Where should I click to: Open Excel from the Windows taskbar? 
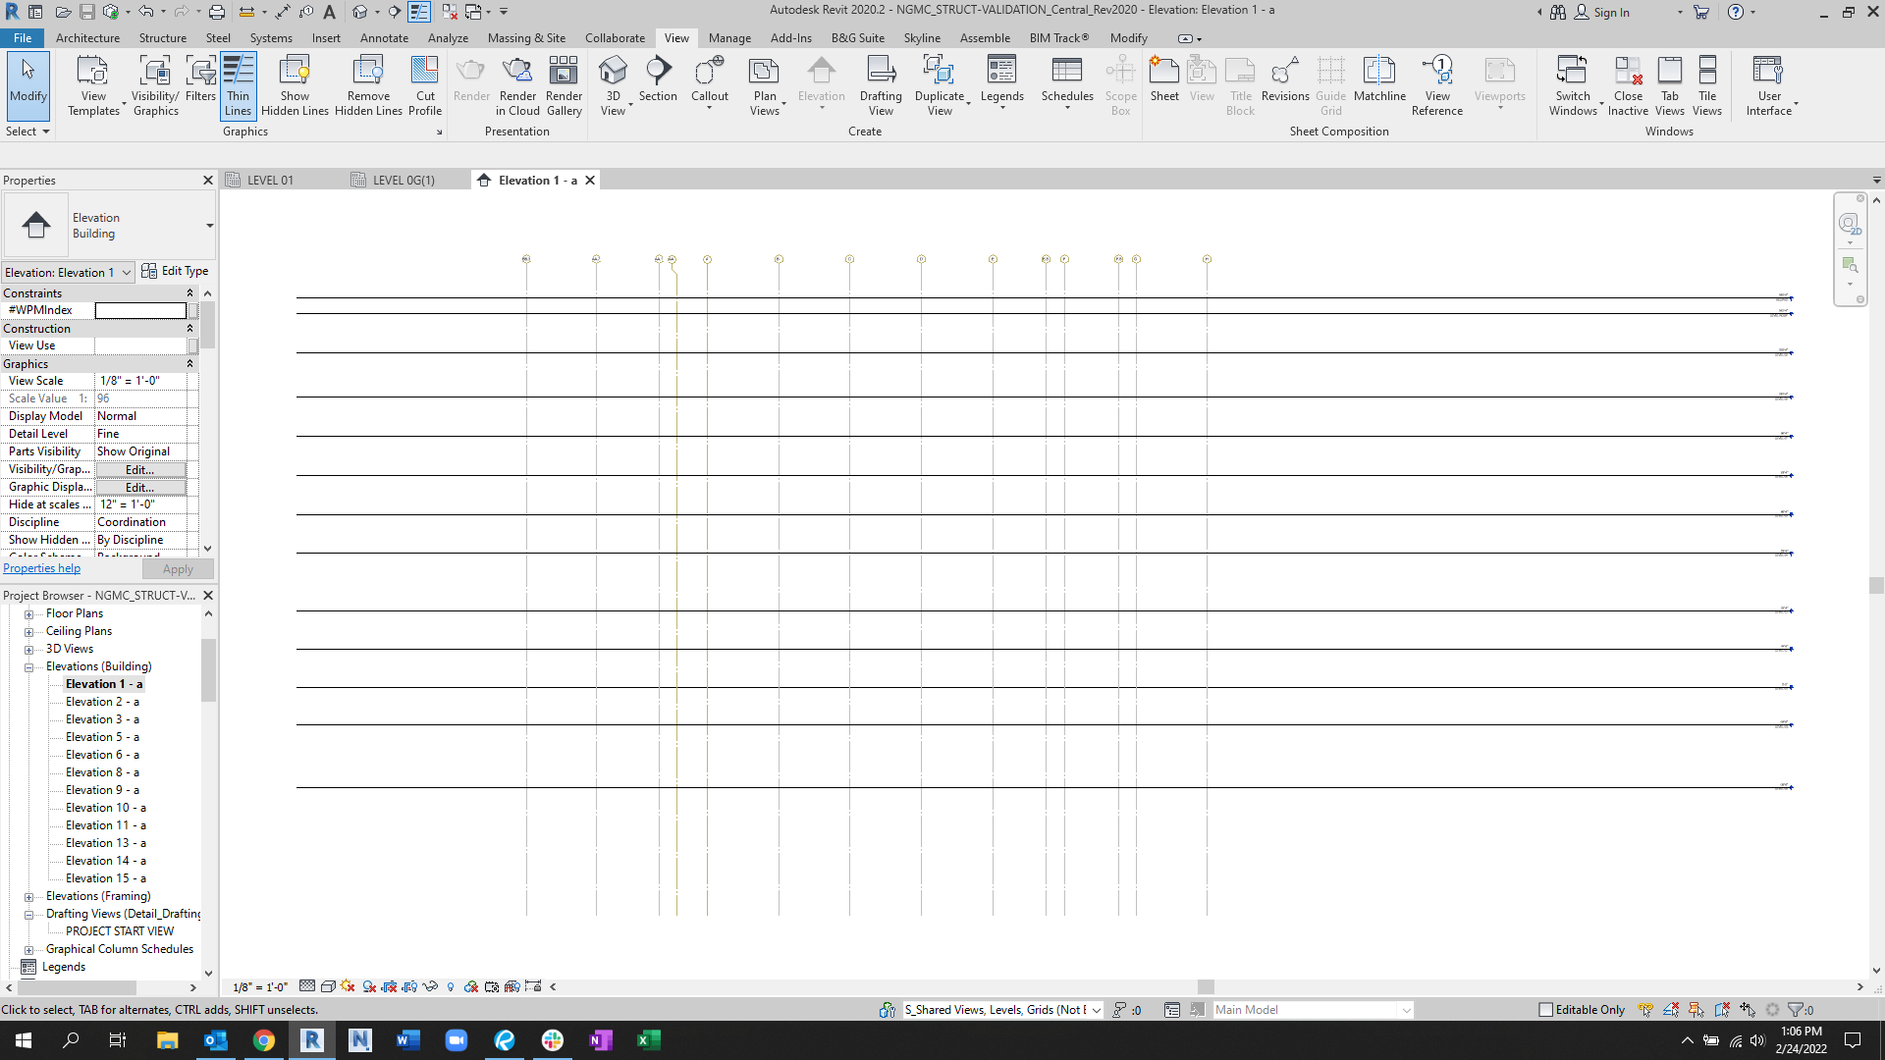click(649, 1040)
